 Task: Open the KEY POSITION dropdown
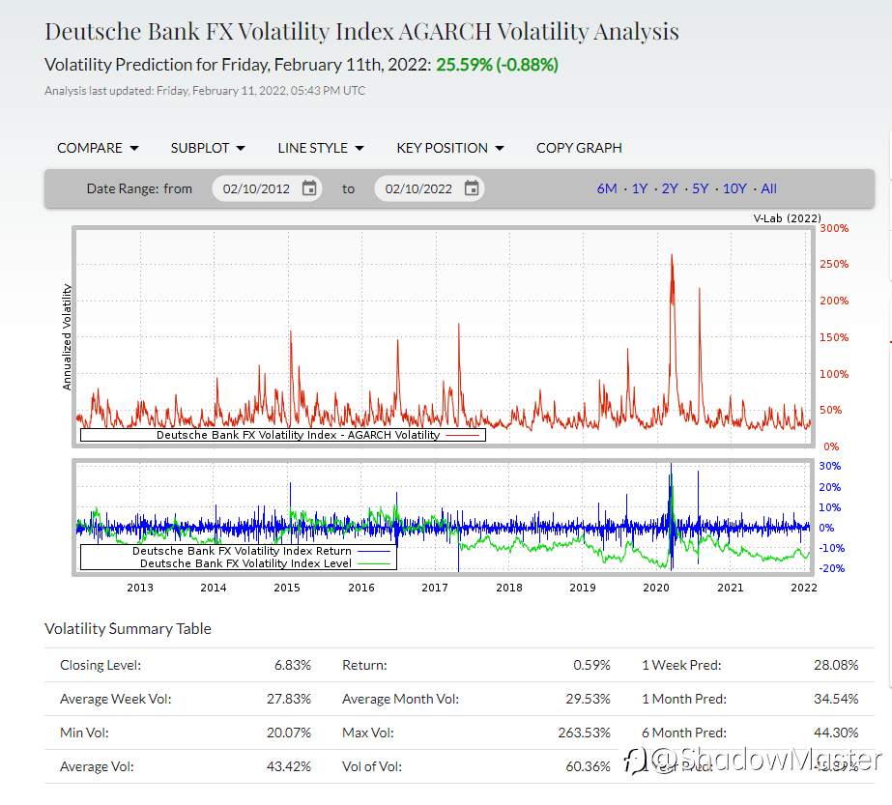tap(450, 148)
